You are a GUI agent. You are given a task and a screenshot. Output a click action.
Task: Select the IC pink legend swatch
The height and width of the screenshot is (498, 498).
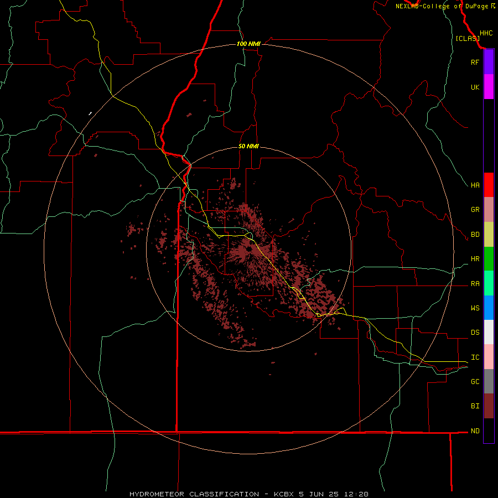point(489,357)
